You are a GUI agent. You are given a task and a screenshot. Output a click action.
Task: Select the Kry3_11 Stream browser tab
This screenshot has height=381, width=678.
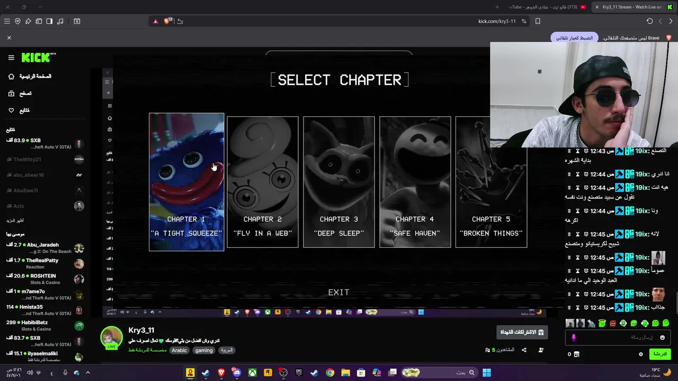tap(633, 7)
